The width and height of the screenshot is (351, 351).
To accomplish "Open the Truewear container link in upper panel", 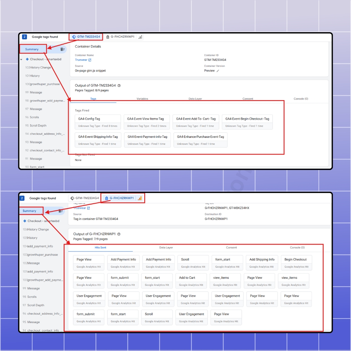I will [81, 60].
